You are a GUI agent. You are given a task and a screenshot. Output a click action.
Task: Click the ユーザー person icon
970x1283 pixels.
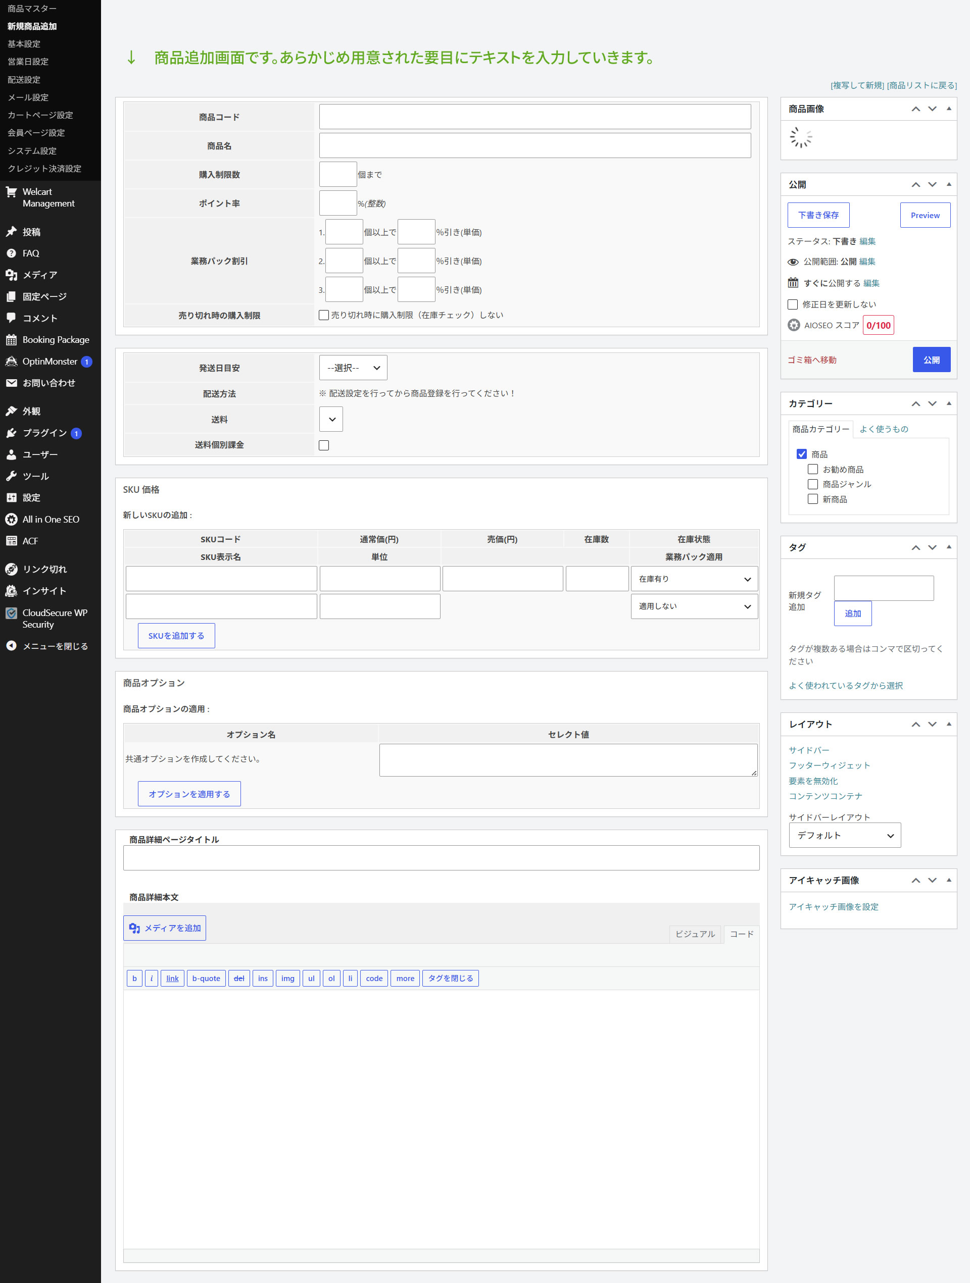11,455
